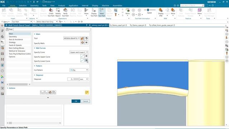Click the edit tool icon beside Tool dropdown
Viewport: 229px width, 129px height.
(x=82, y=38)
